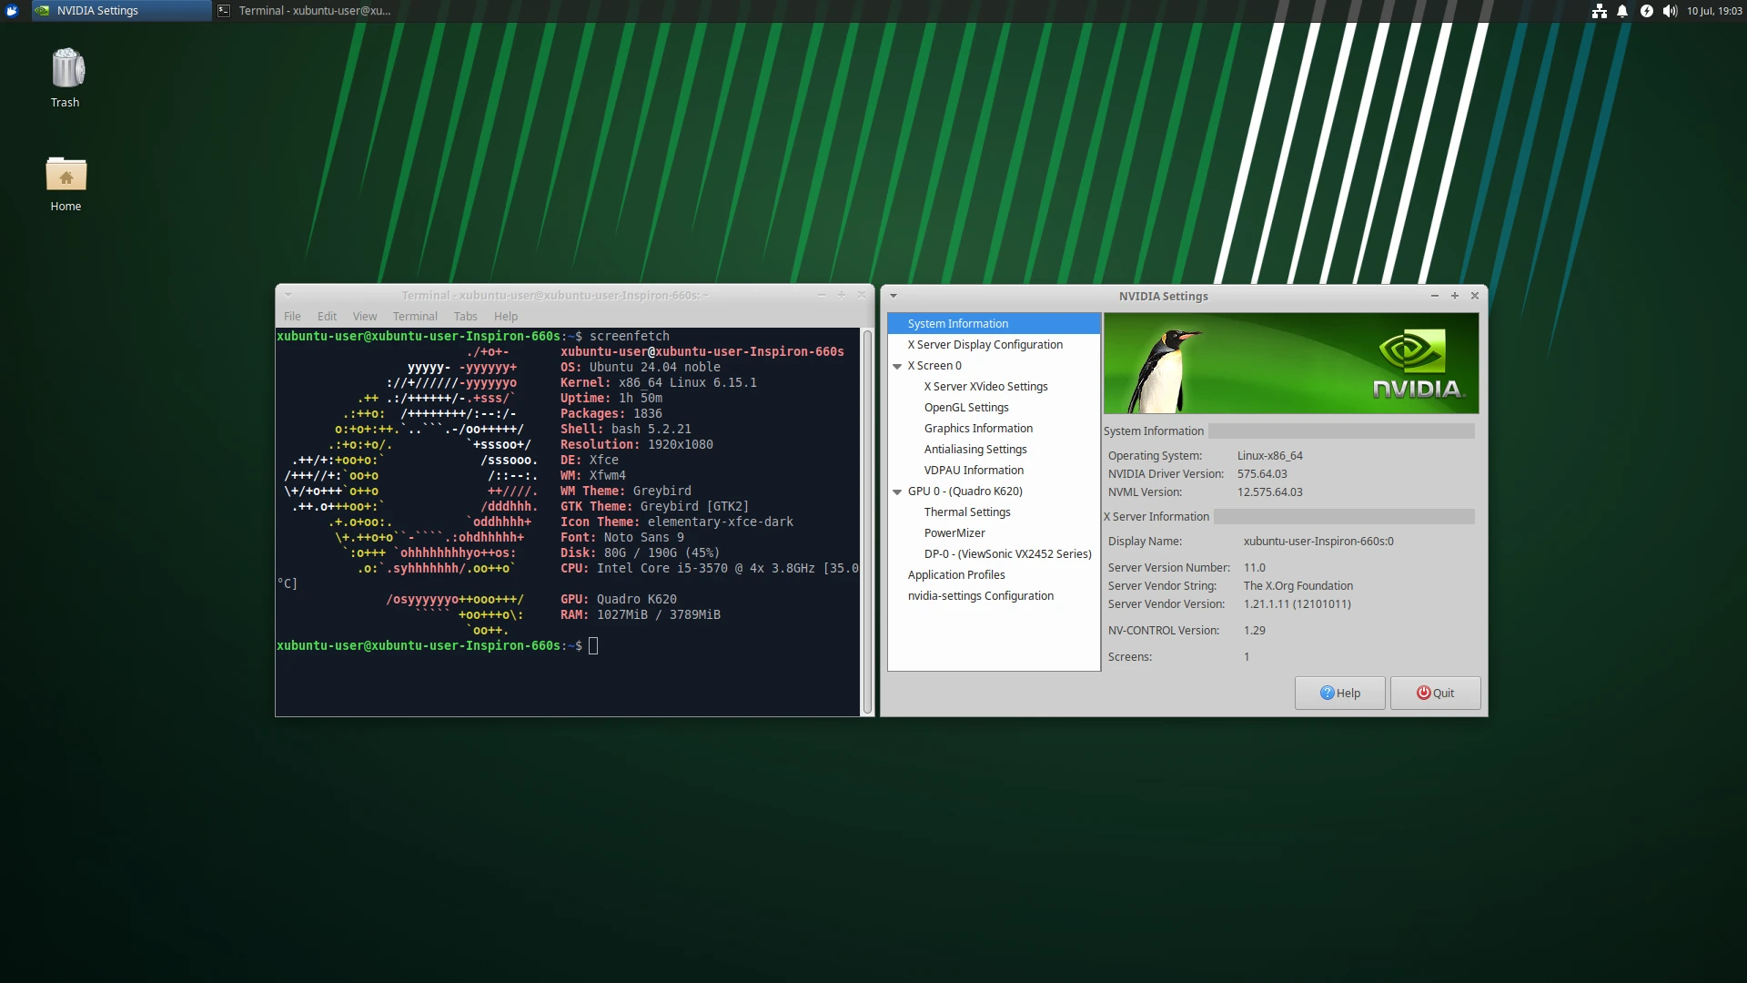Collapse the X Screen 0 tree node
Viewport: 1747px width, 983px height.
(x=897, y=366)
